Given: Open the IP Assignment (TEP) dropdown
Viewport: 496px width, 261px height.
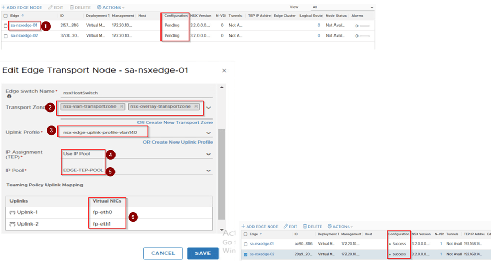Looking at the screenshot, I should (x=209, y=155).
